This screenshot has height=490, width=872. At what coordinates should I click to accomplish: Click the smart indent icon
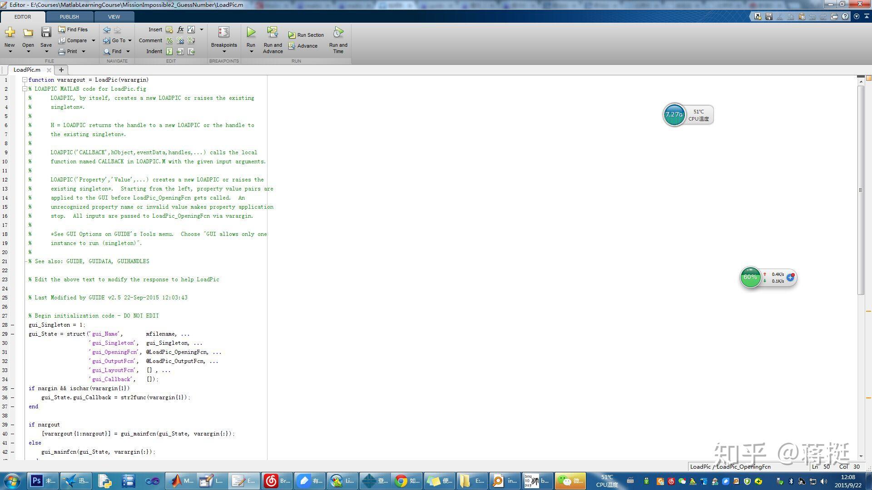coord(169,51)
